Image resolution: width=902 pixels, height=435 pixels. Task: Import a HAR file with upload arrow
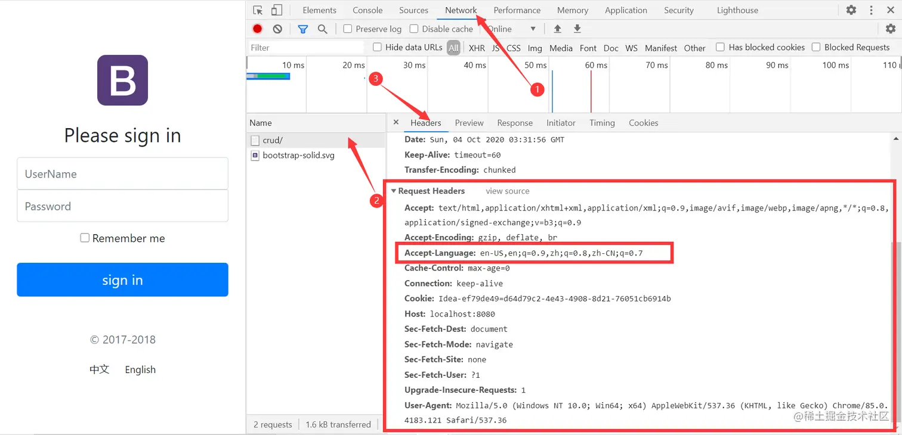coord(558,29)
